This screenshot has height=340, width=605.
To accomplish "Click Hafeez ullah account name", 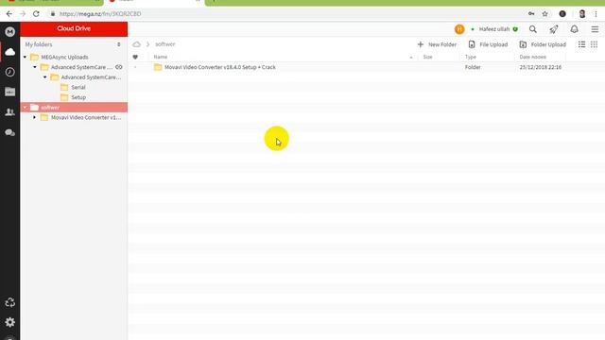I will coord(493,29).
